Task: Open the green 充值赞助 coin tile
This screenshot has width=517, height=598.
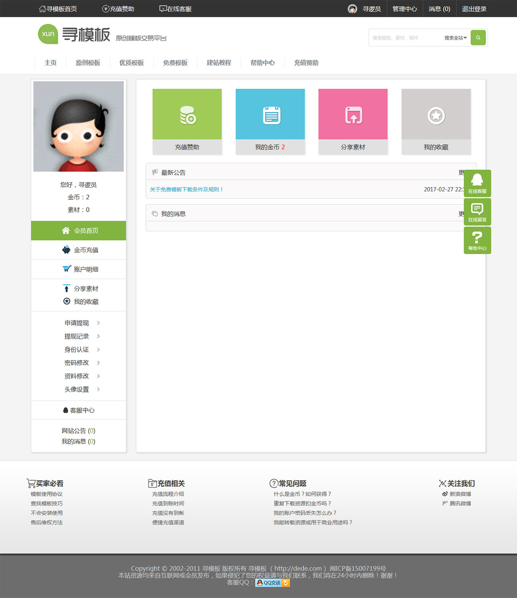Action: click(187, 115)
